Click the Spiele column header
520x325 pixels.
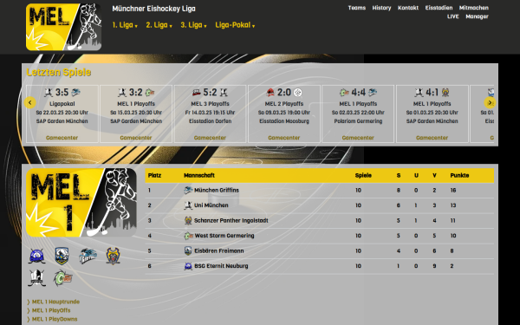point(363,175)
